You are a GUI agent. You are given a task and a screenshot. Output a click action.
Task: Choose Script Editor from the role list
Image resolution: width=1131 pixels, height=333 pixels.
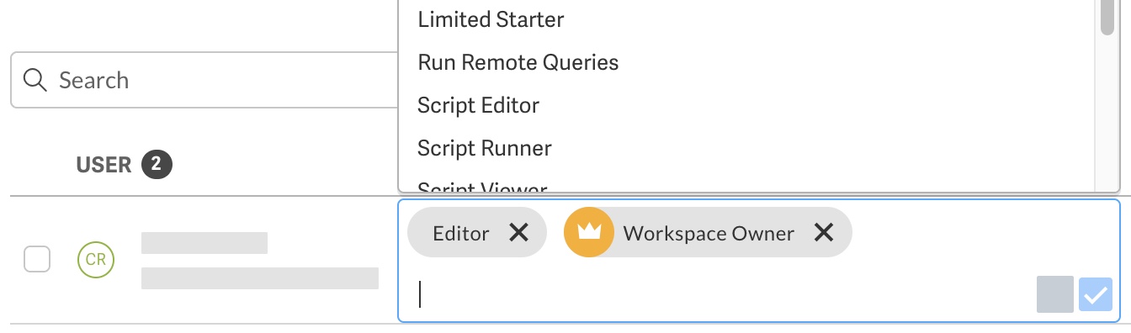point(478,105)
